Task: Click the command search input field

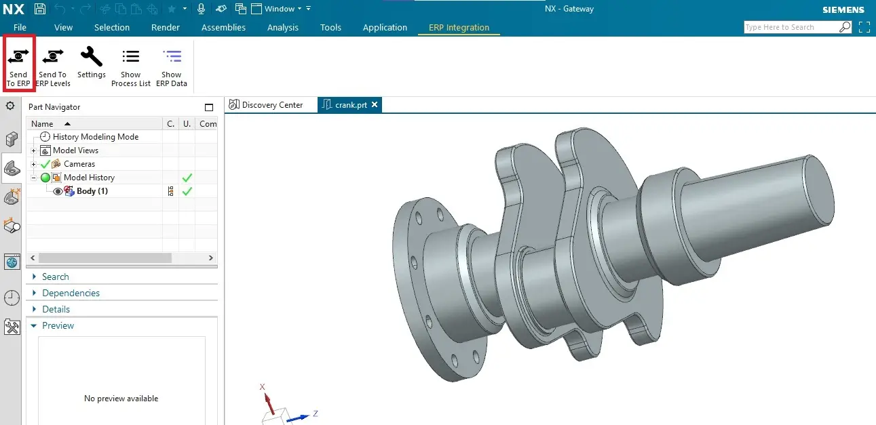Action: point(791,27)
